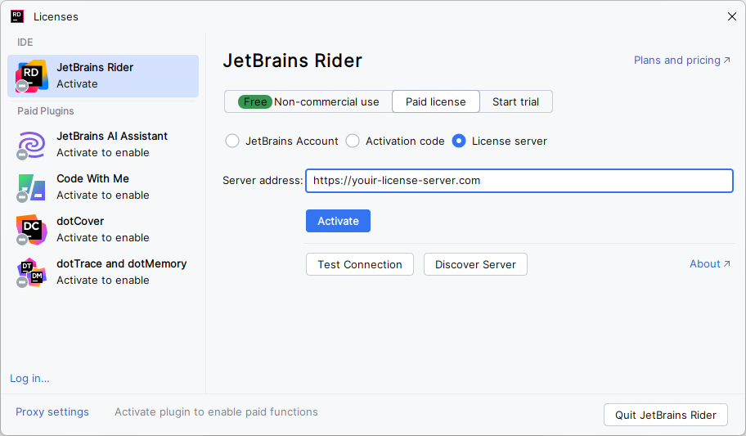Click the dotTrace and dotMemory icon

click(32, 272)
